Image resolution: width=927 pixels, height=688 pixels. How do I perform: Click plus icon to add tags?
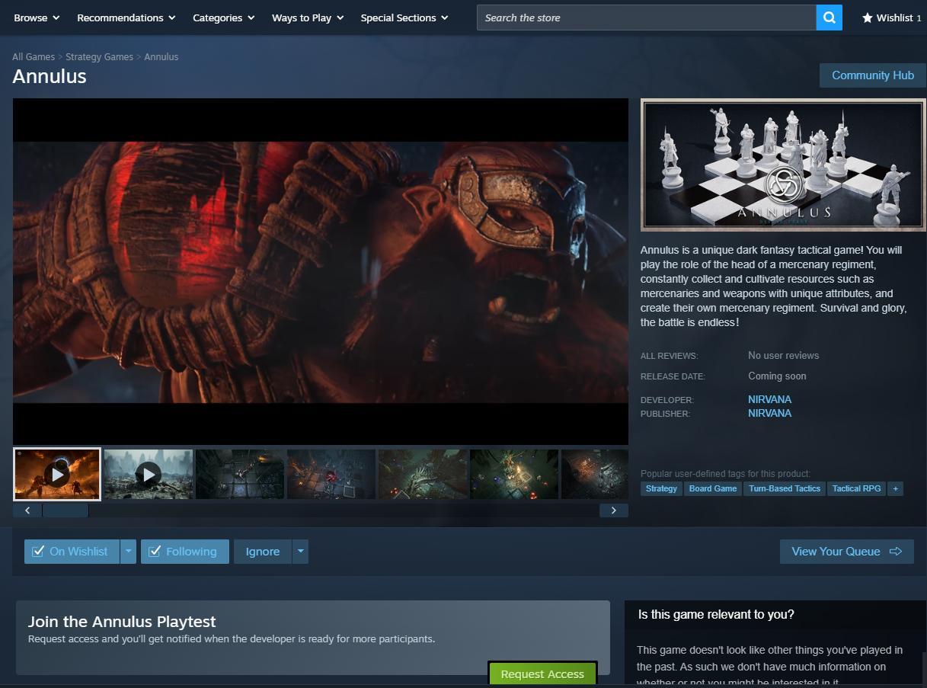pos(895,488)
